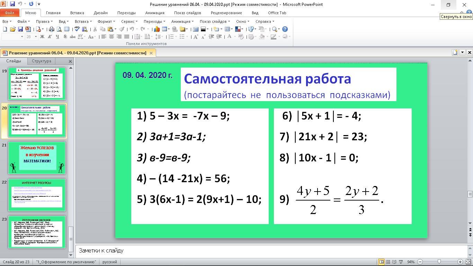Viewport: 473px width, 266px height.
Task: Select slide 19 thumbnail
Action: pos(37,84)
